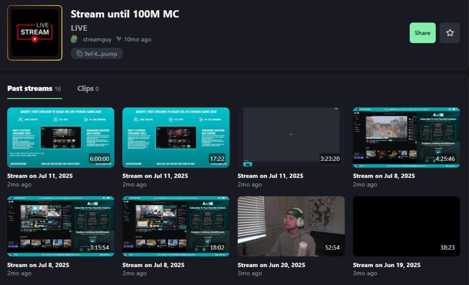
Task: Switch to the Past streams tab
Action: point(30,88)
